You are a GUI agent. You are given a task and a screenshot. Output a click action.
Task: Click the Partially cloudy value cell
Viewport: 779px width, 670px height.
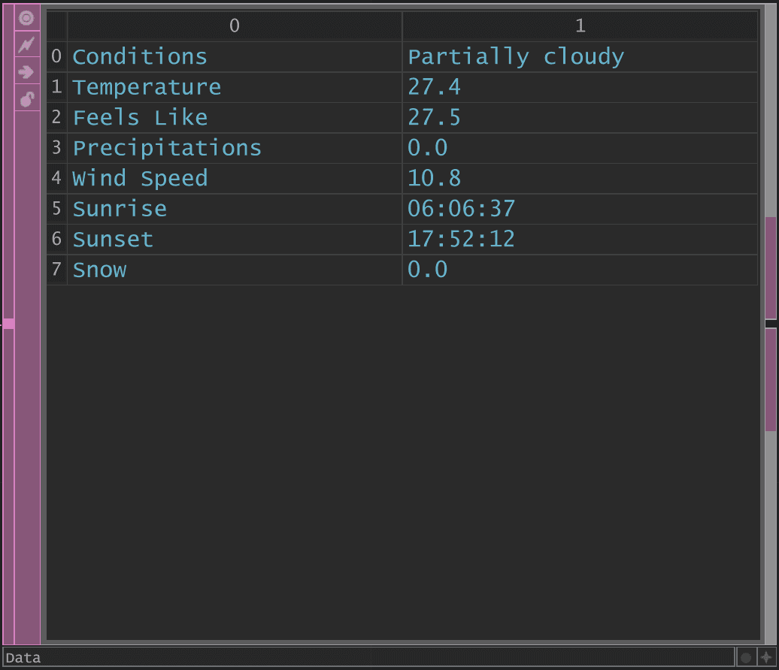pyautogui.click(x=580, y=57)
